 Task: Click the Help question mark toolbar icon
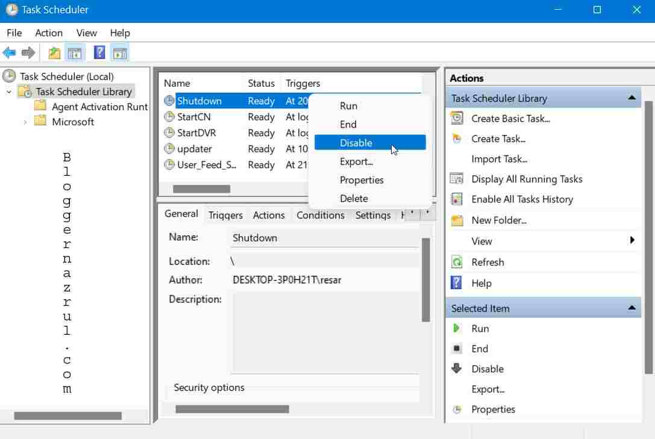[x=99, y=52]
